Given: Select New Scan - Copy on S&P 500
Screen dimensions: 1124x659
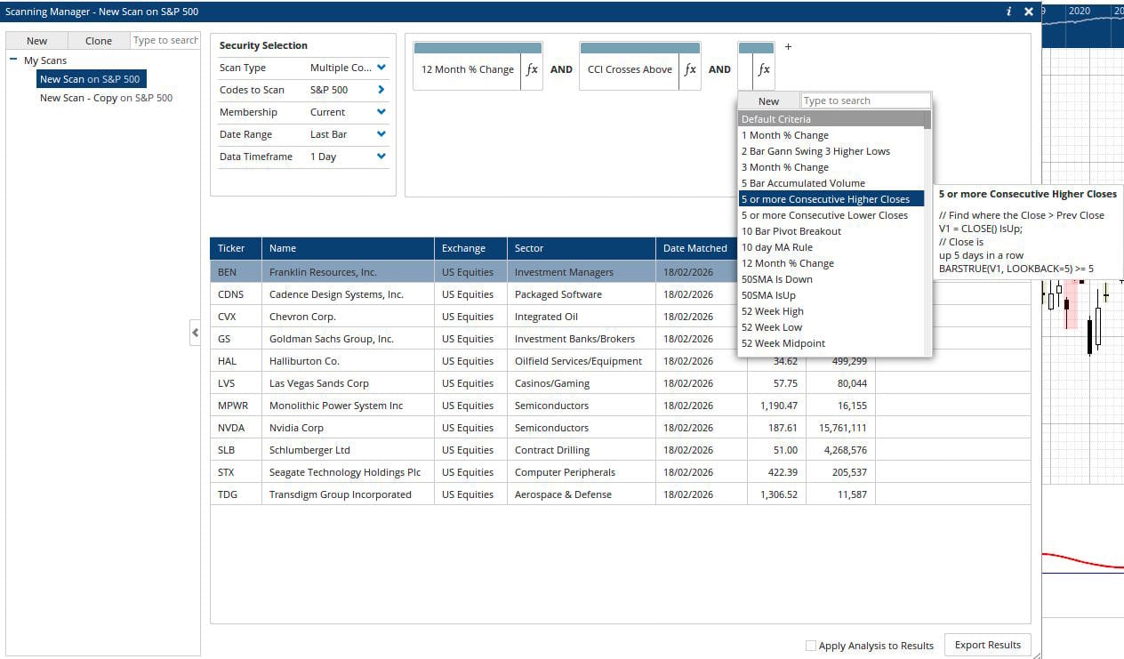Looking at the screenshot, I should coord(106,98).
